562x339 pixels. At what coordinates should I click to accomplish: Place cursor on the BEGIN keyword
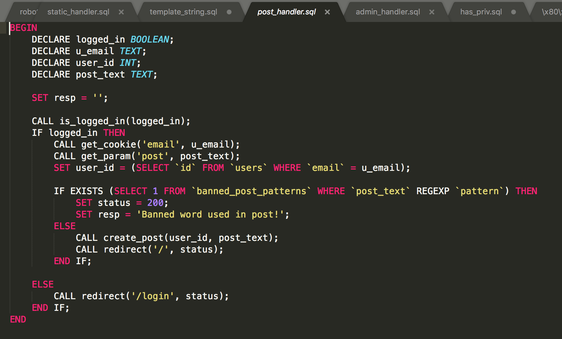tap(24, 28)
